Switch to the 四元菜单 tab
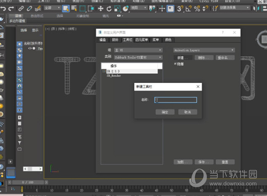 point(142,40)
